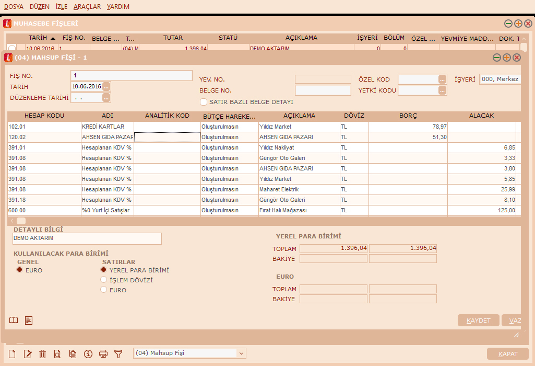Click the notes page icon beside book icon
The height and width of the screenshot is (366, 535).
(29, 320)
